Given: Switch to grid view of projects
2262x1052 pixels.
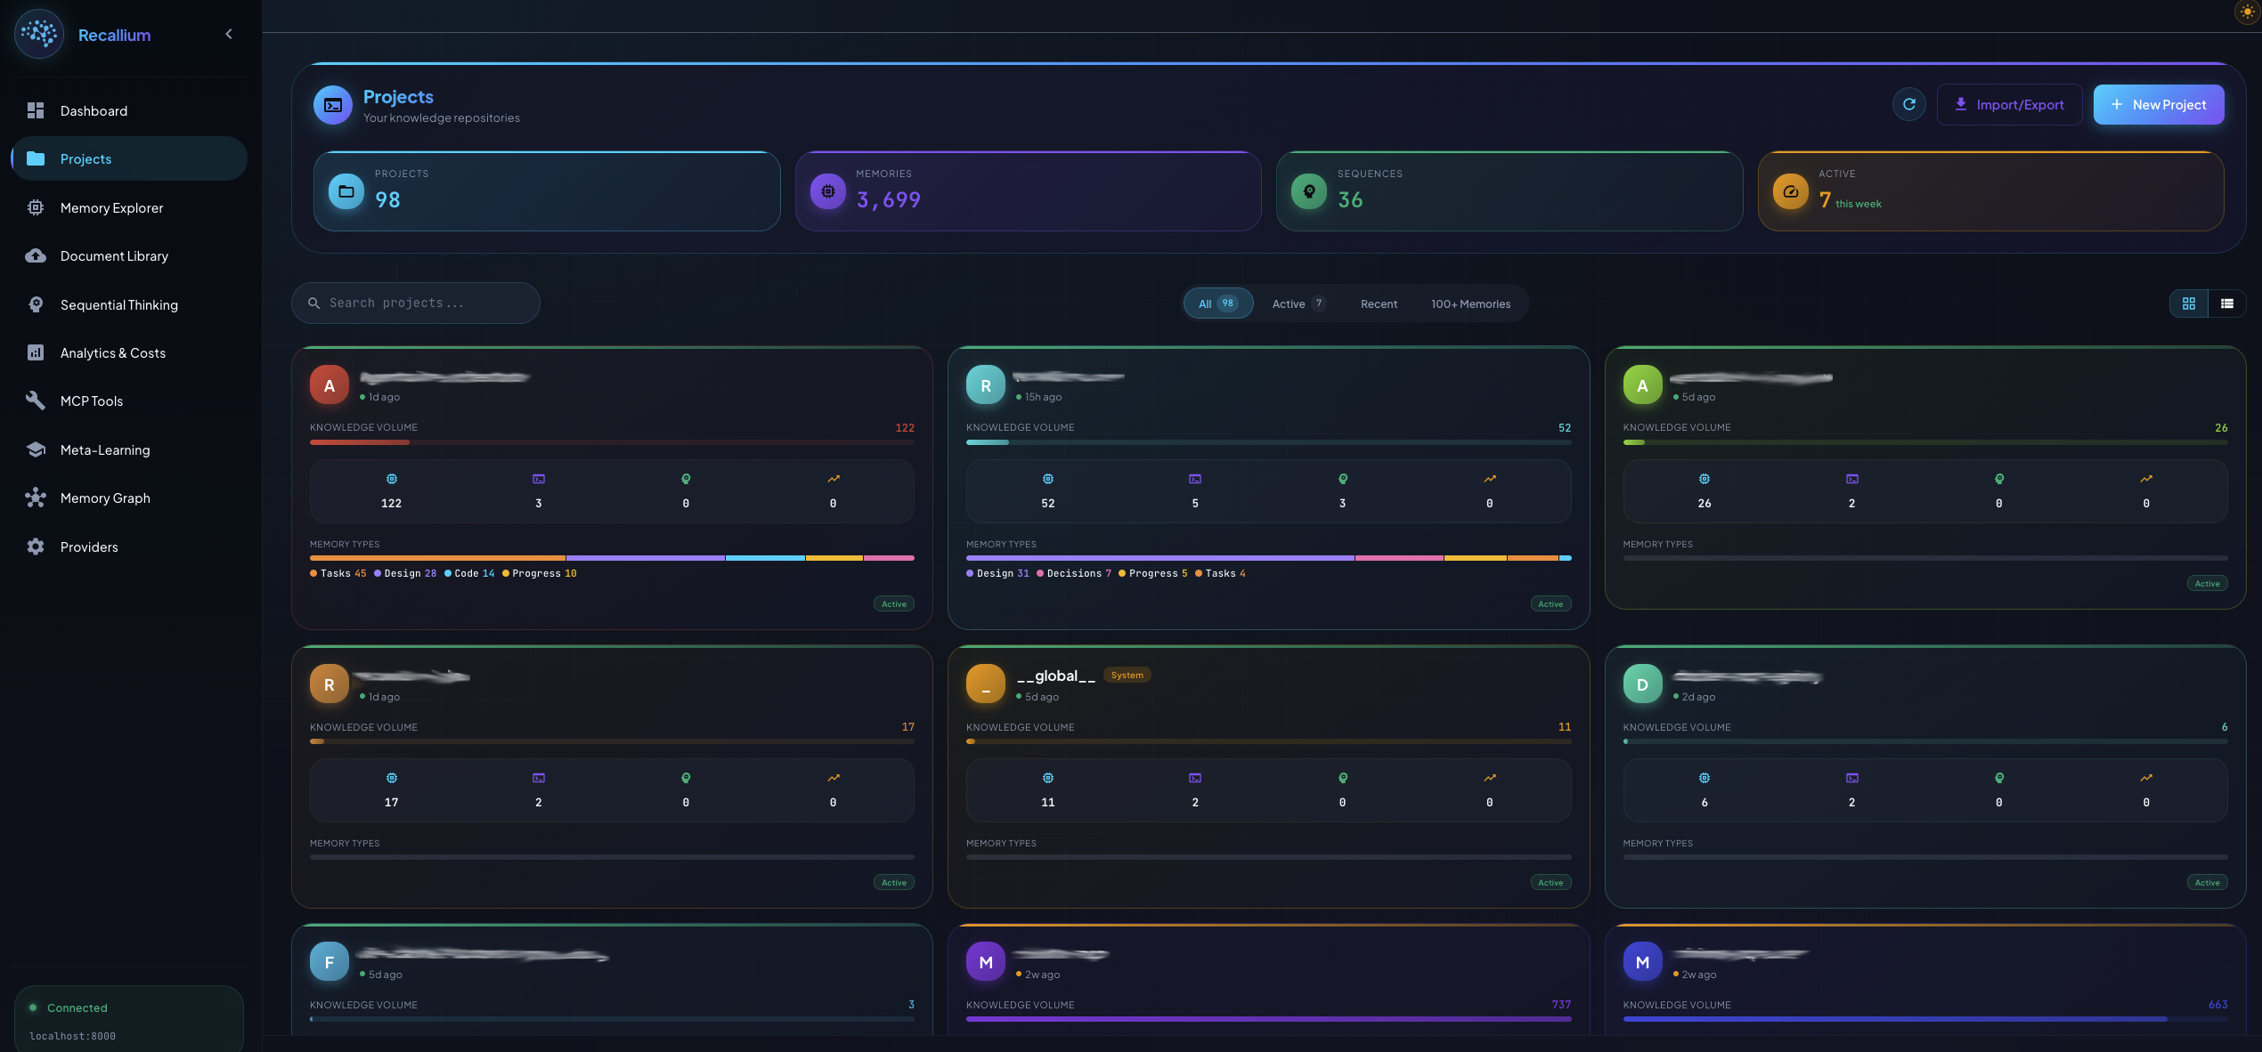Looking at the screenshot, I should pyautogui.click(x=2189, y=303).
